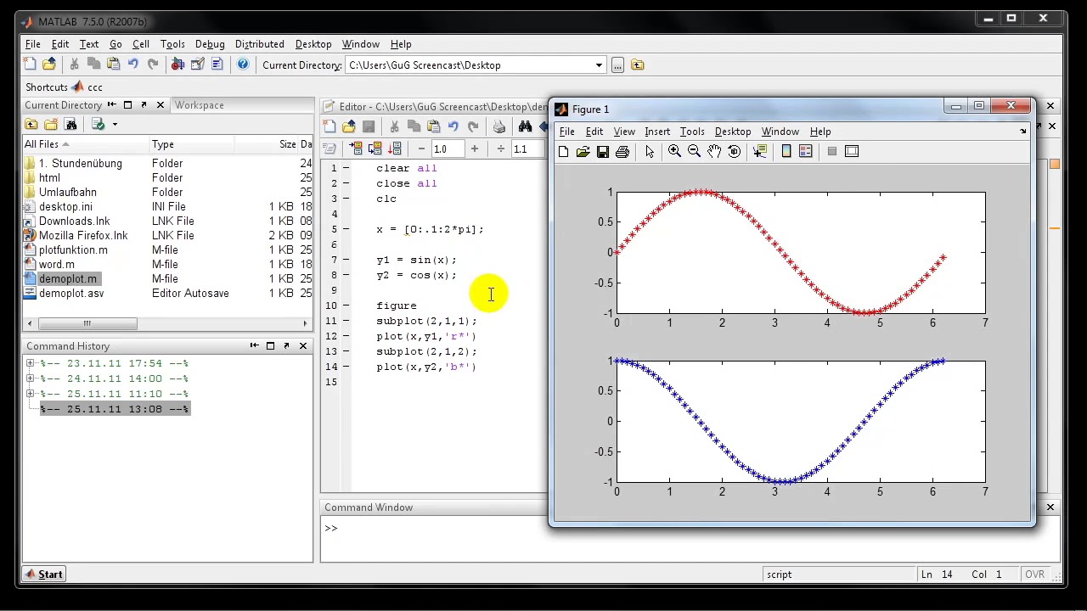This screenshot has height=611, width=1087.
Task: Run the ccc shortcut
Action: [x=87, y=87]
